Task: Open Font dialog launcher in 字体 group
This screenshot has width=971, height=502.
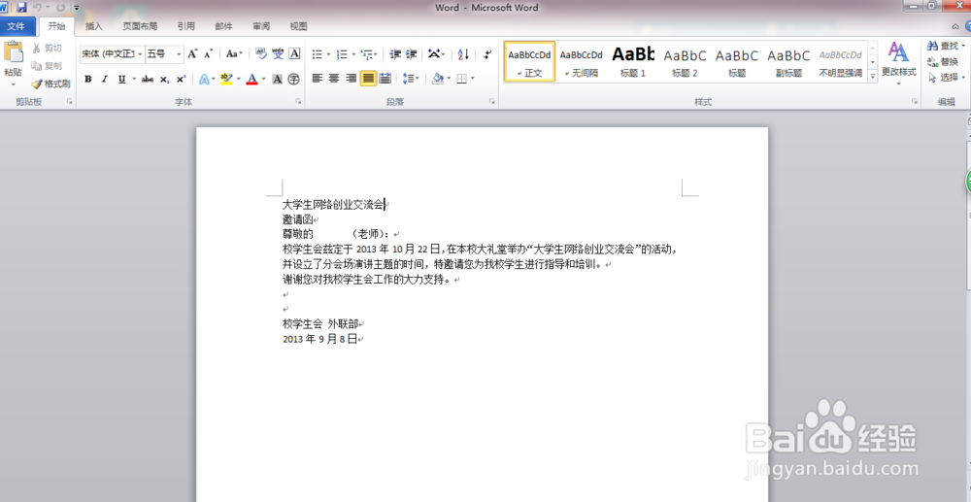Action: 298,102
